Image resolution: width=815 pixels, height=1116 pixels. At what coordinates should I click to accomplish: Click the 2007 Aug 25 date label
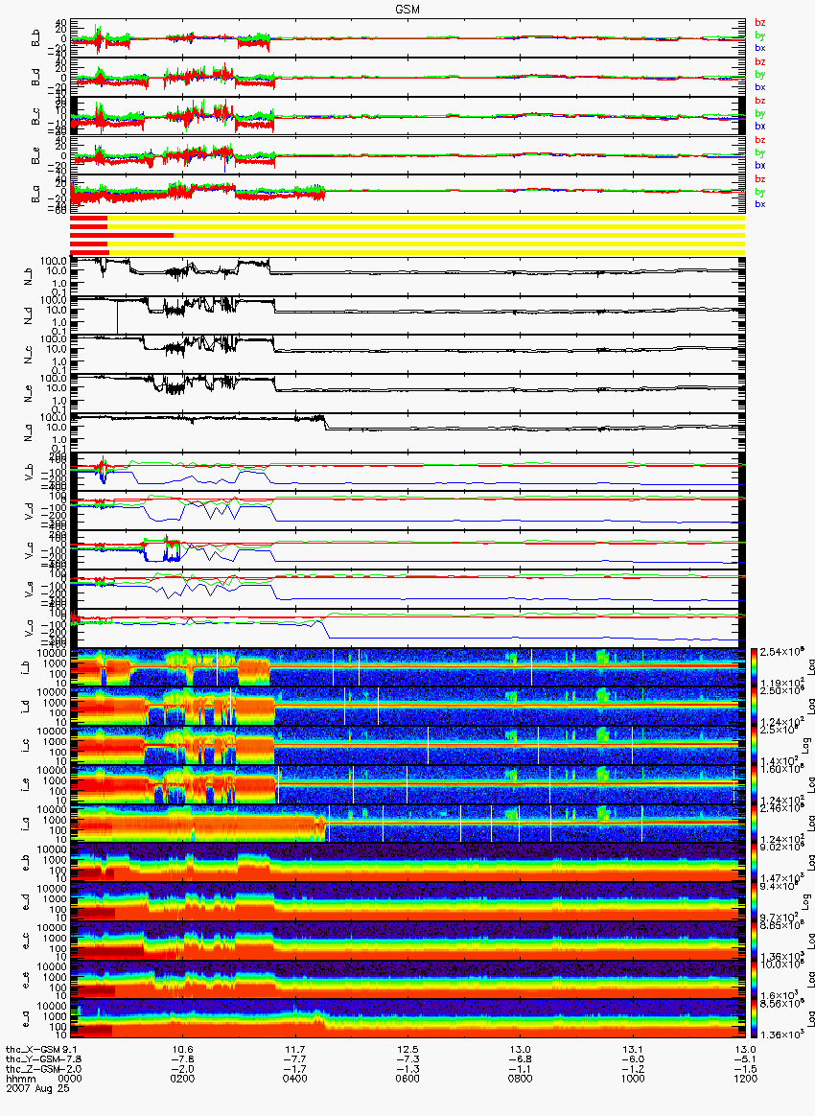(37, 1088)
